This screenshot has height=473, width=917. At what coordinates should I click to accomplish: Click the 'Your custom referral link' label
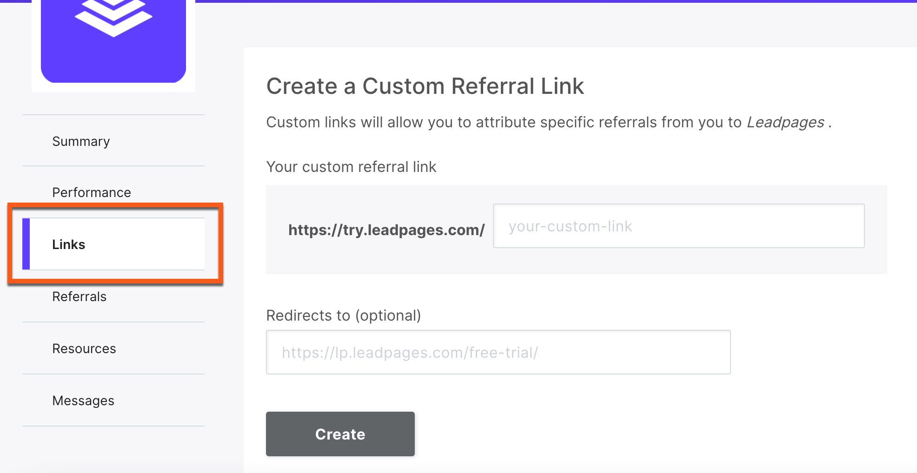click(351, 167)
